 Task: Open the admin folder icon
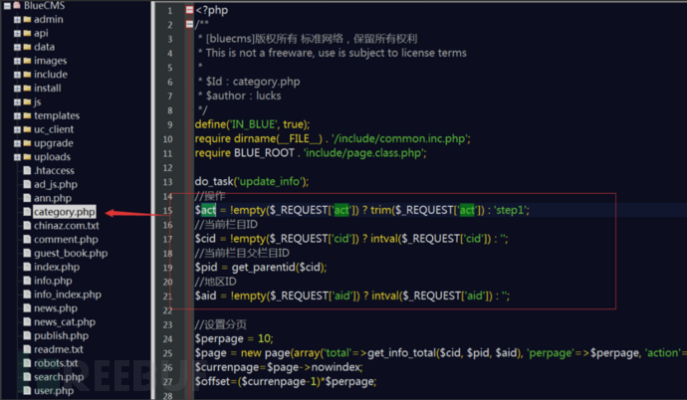tap(26, 19)
